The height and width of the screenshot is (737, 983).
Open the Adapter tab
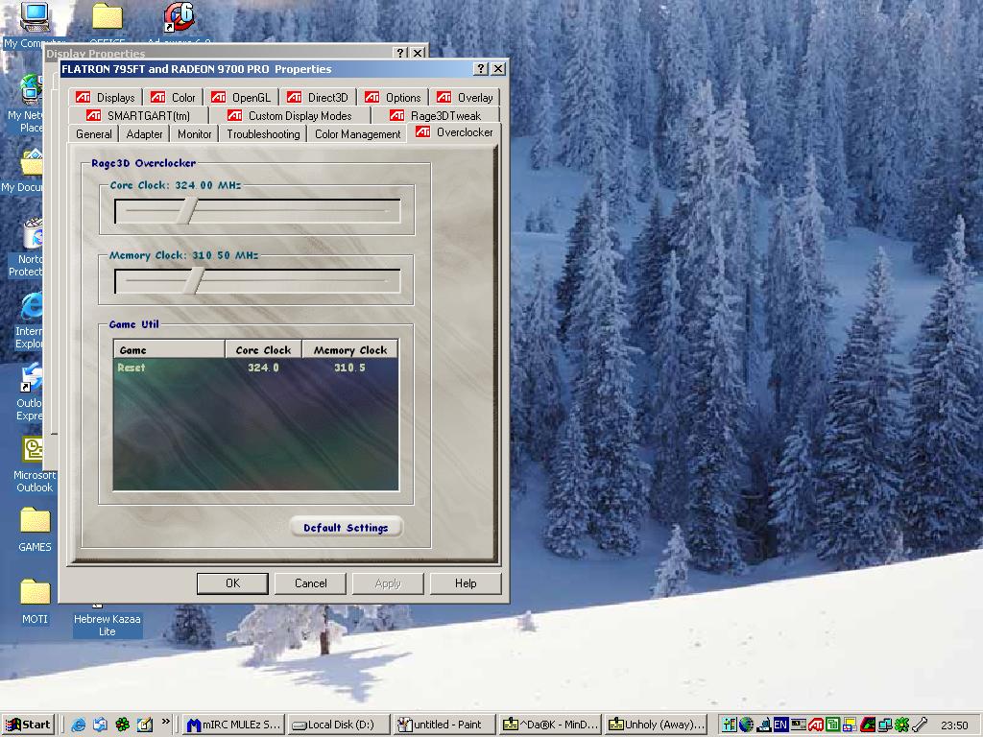click(144, 134)
